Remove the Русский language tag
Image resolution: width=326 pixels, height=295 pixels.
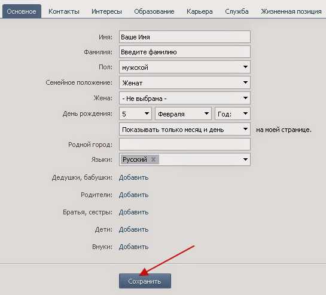click(x=153, y=159)
